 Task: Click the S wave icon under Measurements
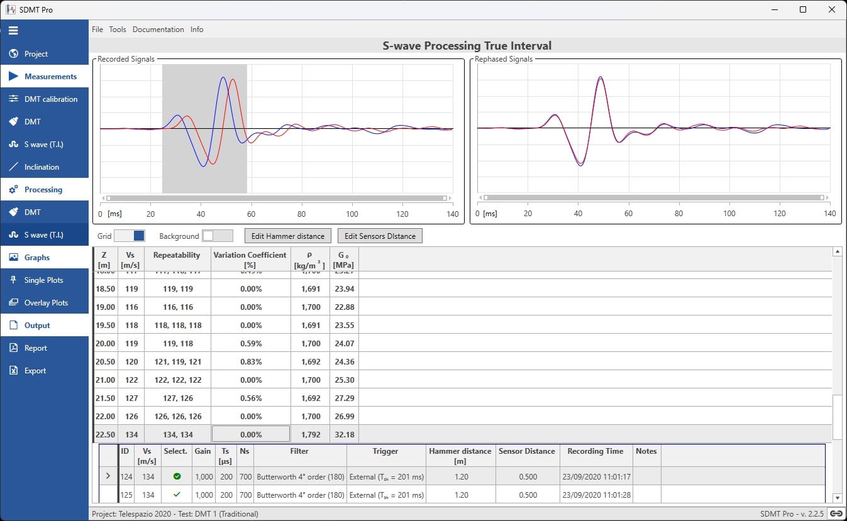click(x=13, y=145)
